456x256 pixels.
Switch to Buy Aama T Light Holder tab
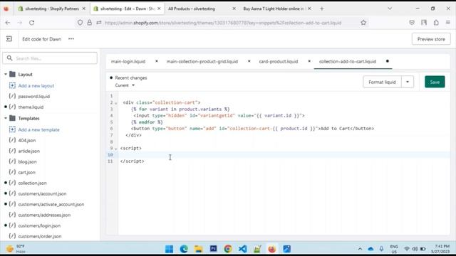pos(273,9)
